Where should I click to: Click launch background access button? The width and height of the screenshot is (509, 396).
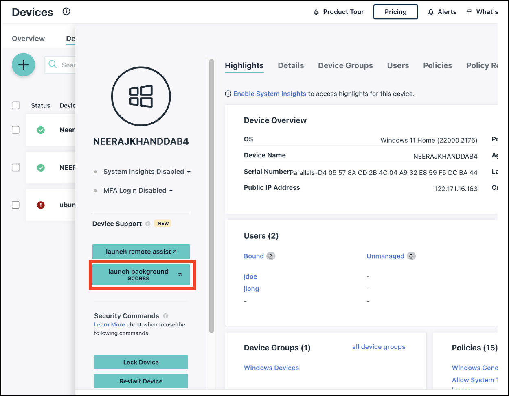[x=141, y=275]
